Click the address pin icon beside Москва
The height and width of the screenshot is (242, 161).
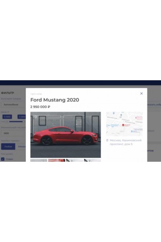click(x=107, y=140)
